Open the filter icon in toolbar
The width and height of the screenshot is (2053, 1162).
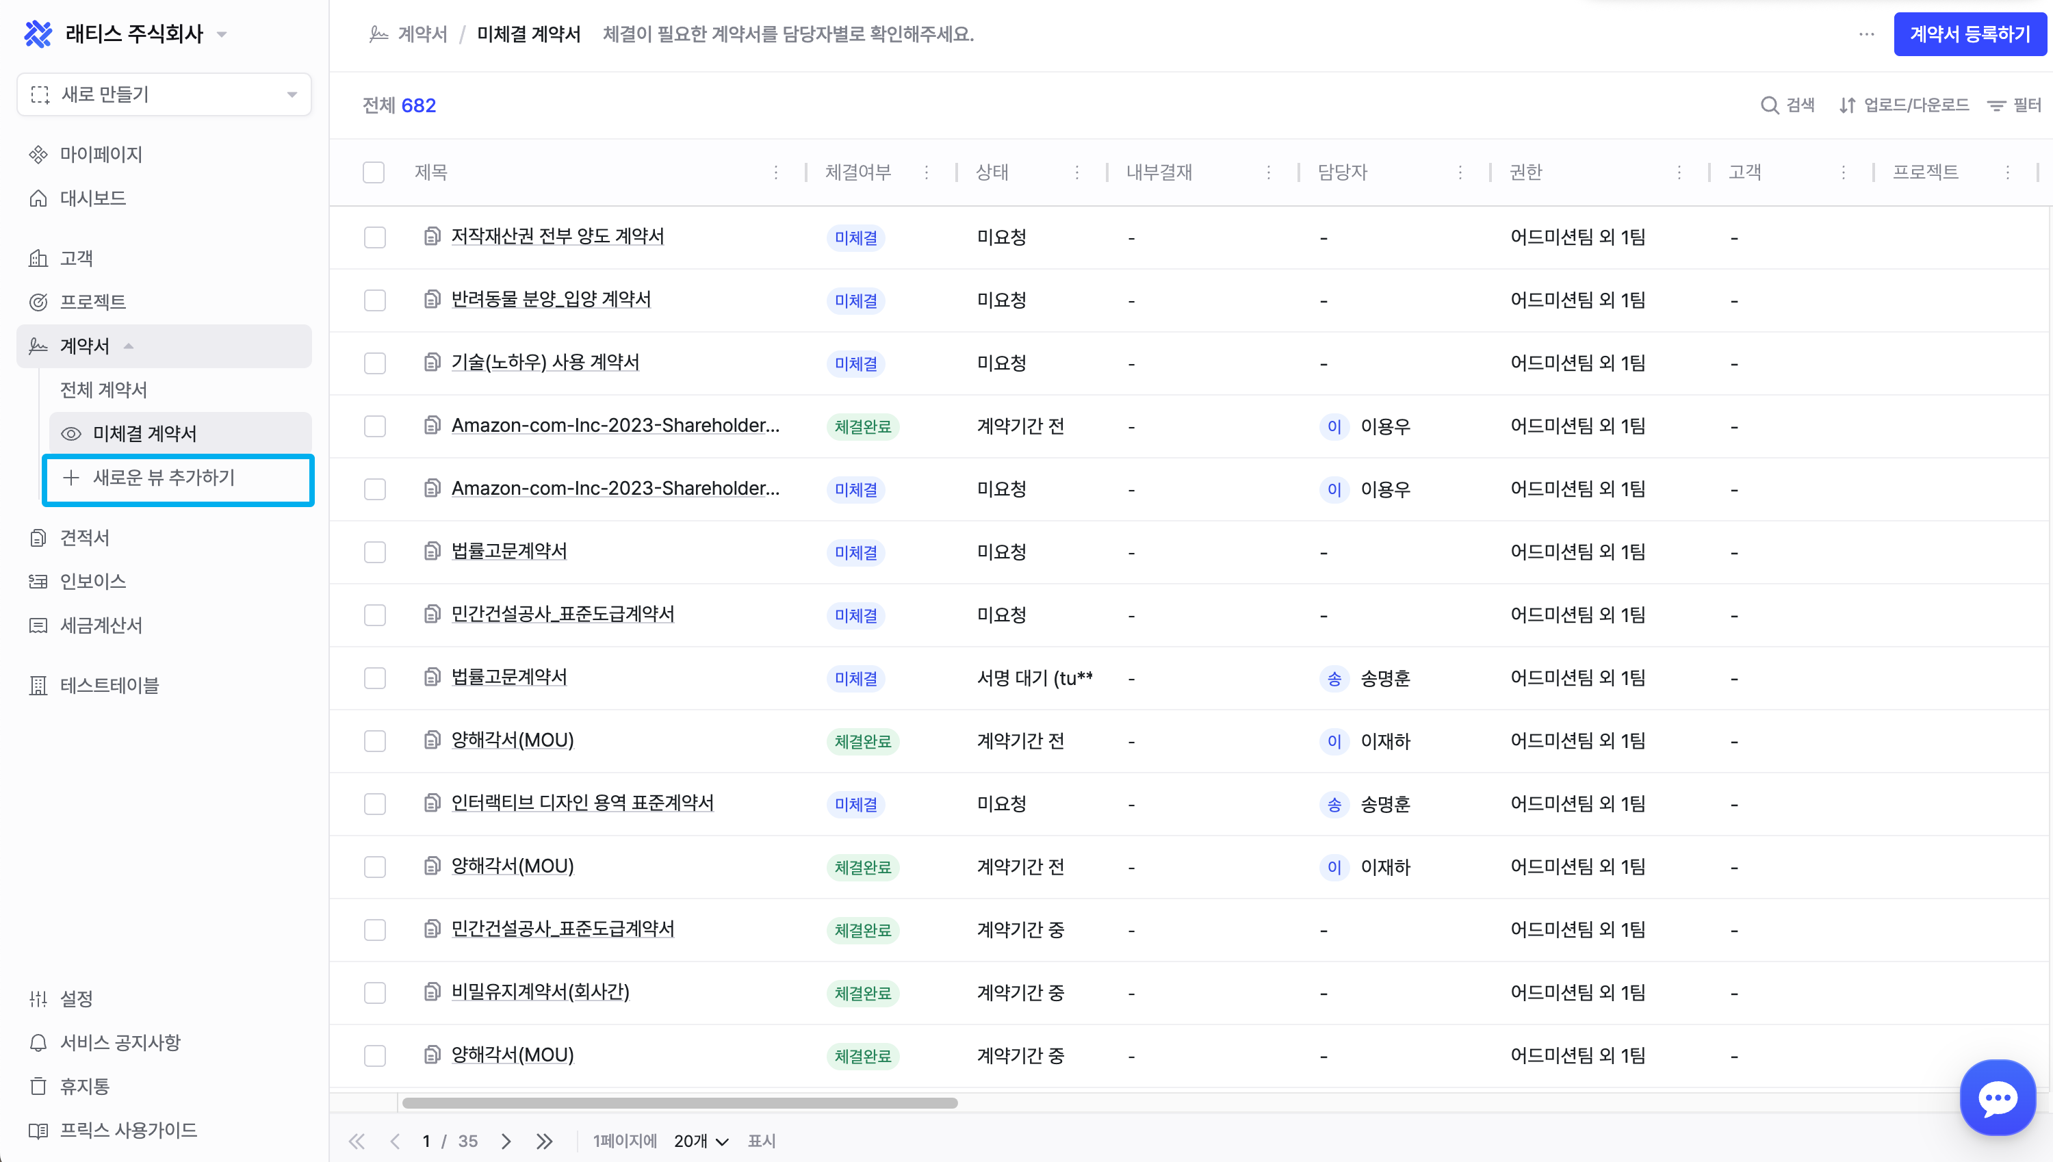pos(1996,105)
